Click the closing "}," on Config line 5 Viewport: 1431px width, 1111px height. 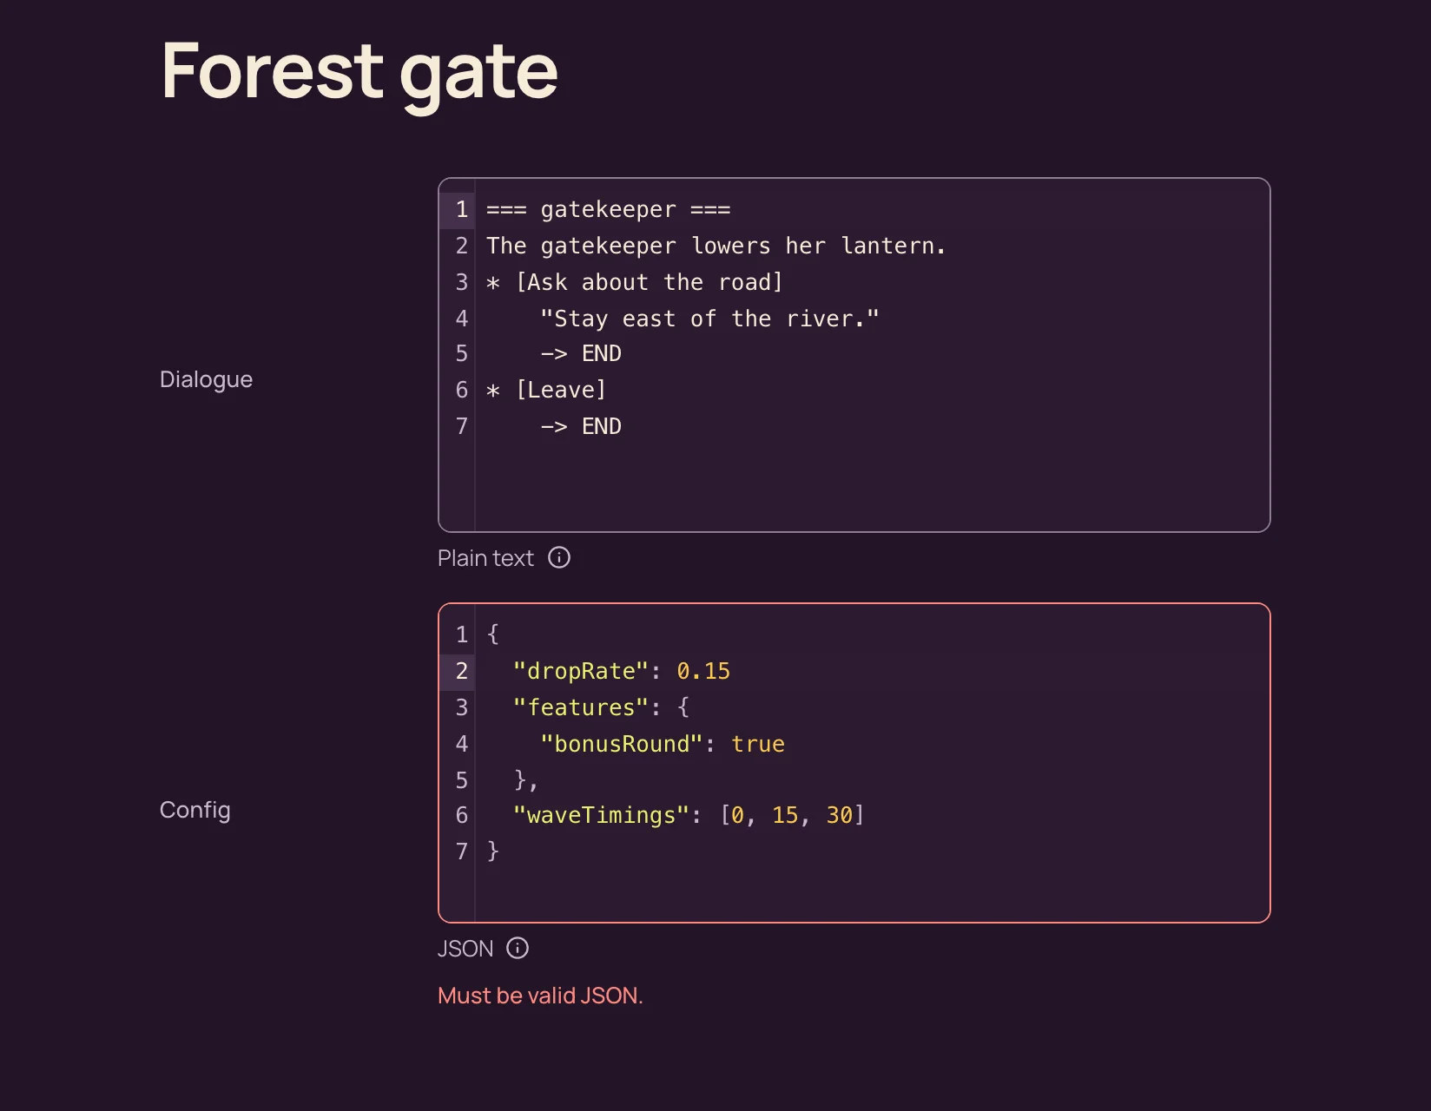tap(526, 780)
